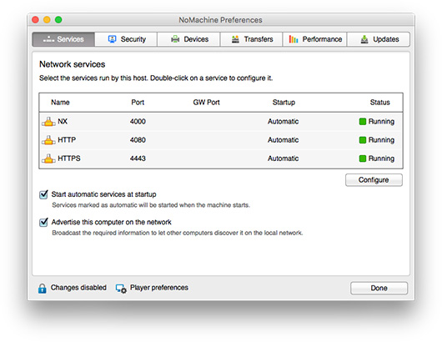This screenshot has height=342, width=442.
Task: Select the HTTP service name
Action: click(67, 140)
